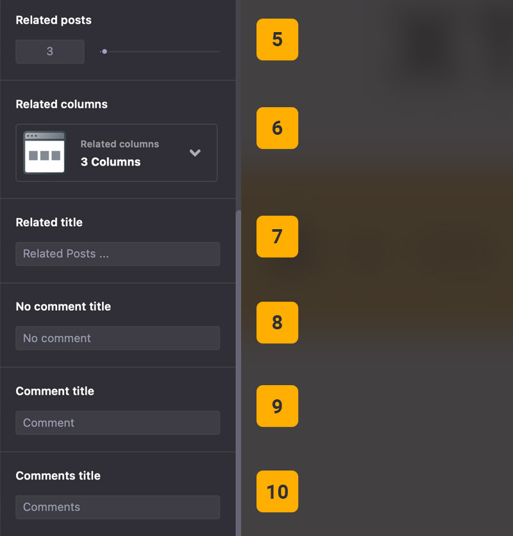Focus the Related title text field

click(117, 254)
